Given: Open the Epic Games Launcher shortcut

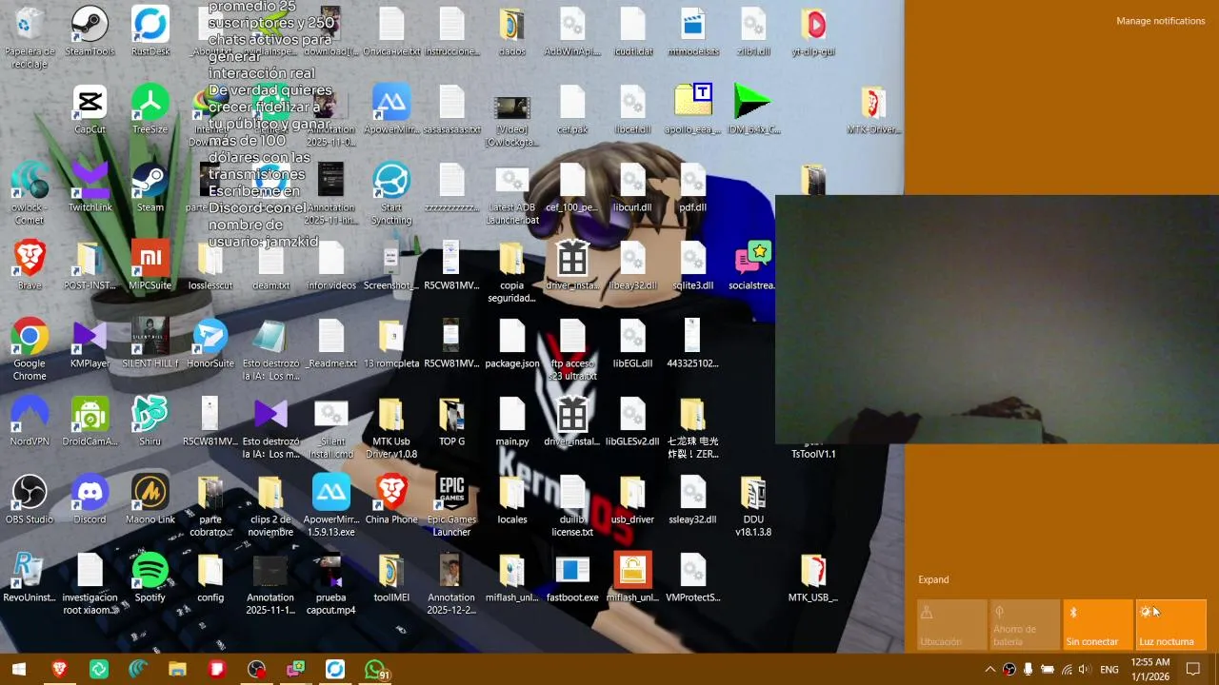Looking at the screenshot, I should pos(451,505).
